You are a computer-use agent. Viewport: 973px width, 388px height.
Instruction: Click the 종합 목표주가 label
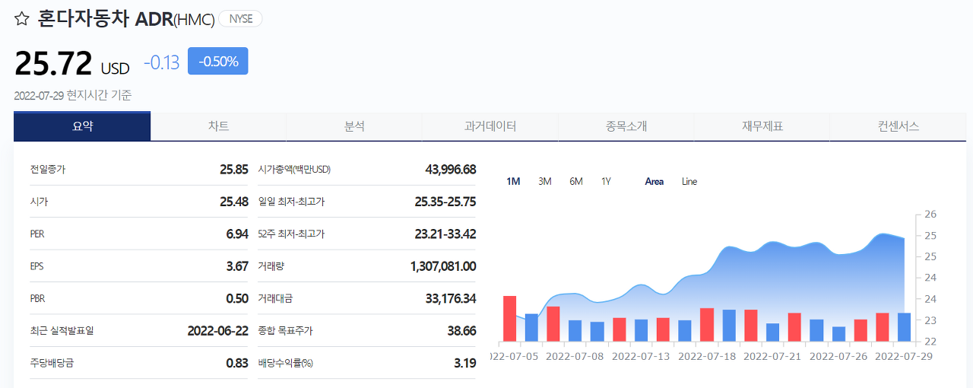click(285, 331)
